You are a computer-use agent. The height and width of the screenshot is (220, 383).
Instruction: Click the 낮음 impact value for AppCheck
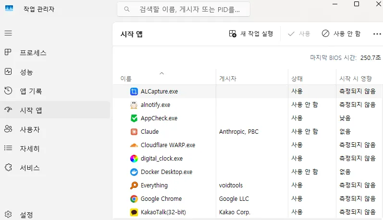point(345,118)
